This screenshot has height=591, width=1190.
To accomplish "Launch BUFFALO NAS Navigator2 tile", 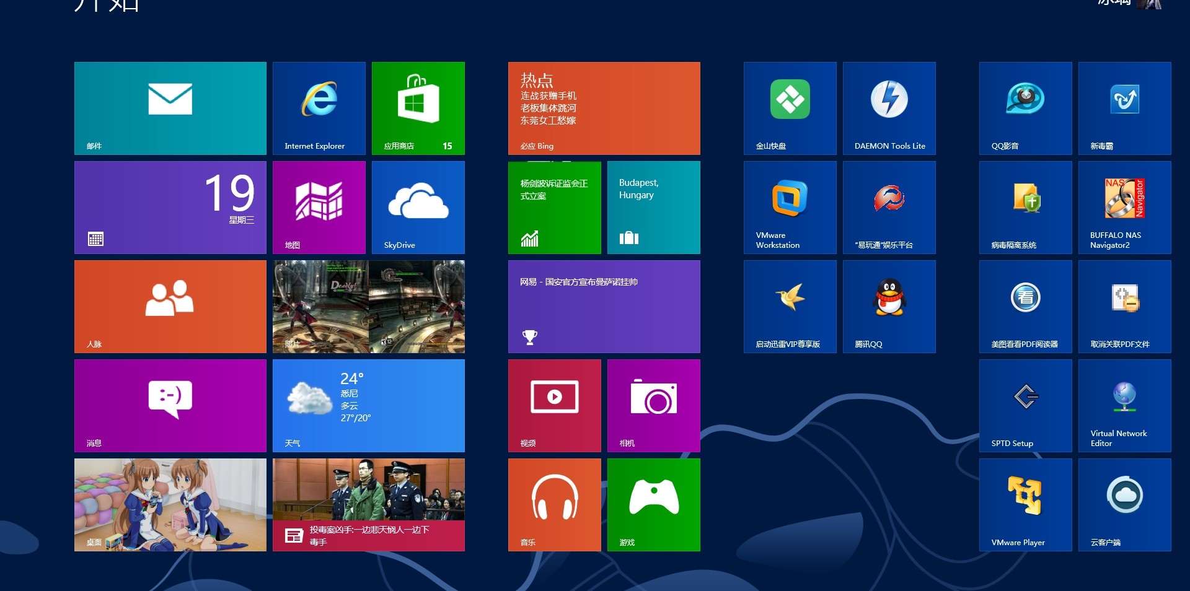I will click(x=1125, y=208).
